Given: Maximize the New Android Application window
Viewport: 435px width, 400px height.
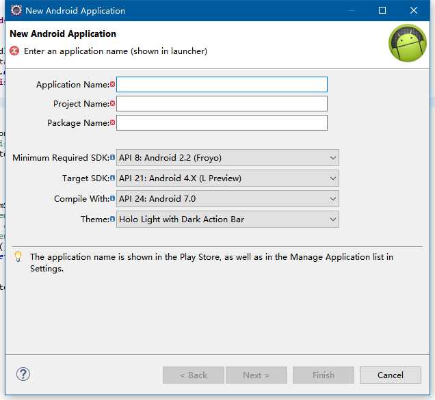Looking at the screenshot, I should click(382, 10).
